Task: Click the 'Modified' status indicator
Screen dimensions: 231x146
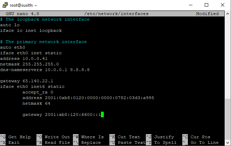Action: pyautogui.click(x=208, y=14)
